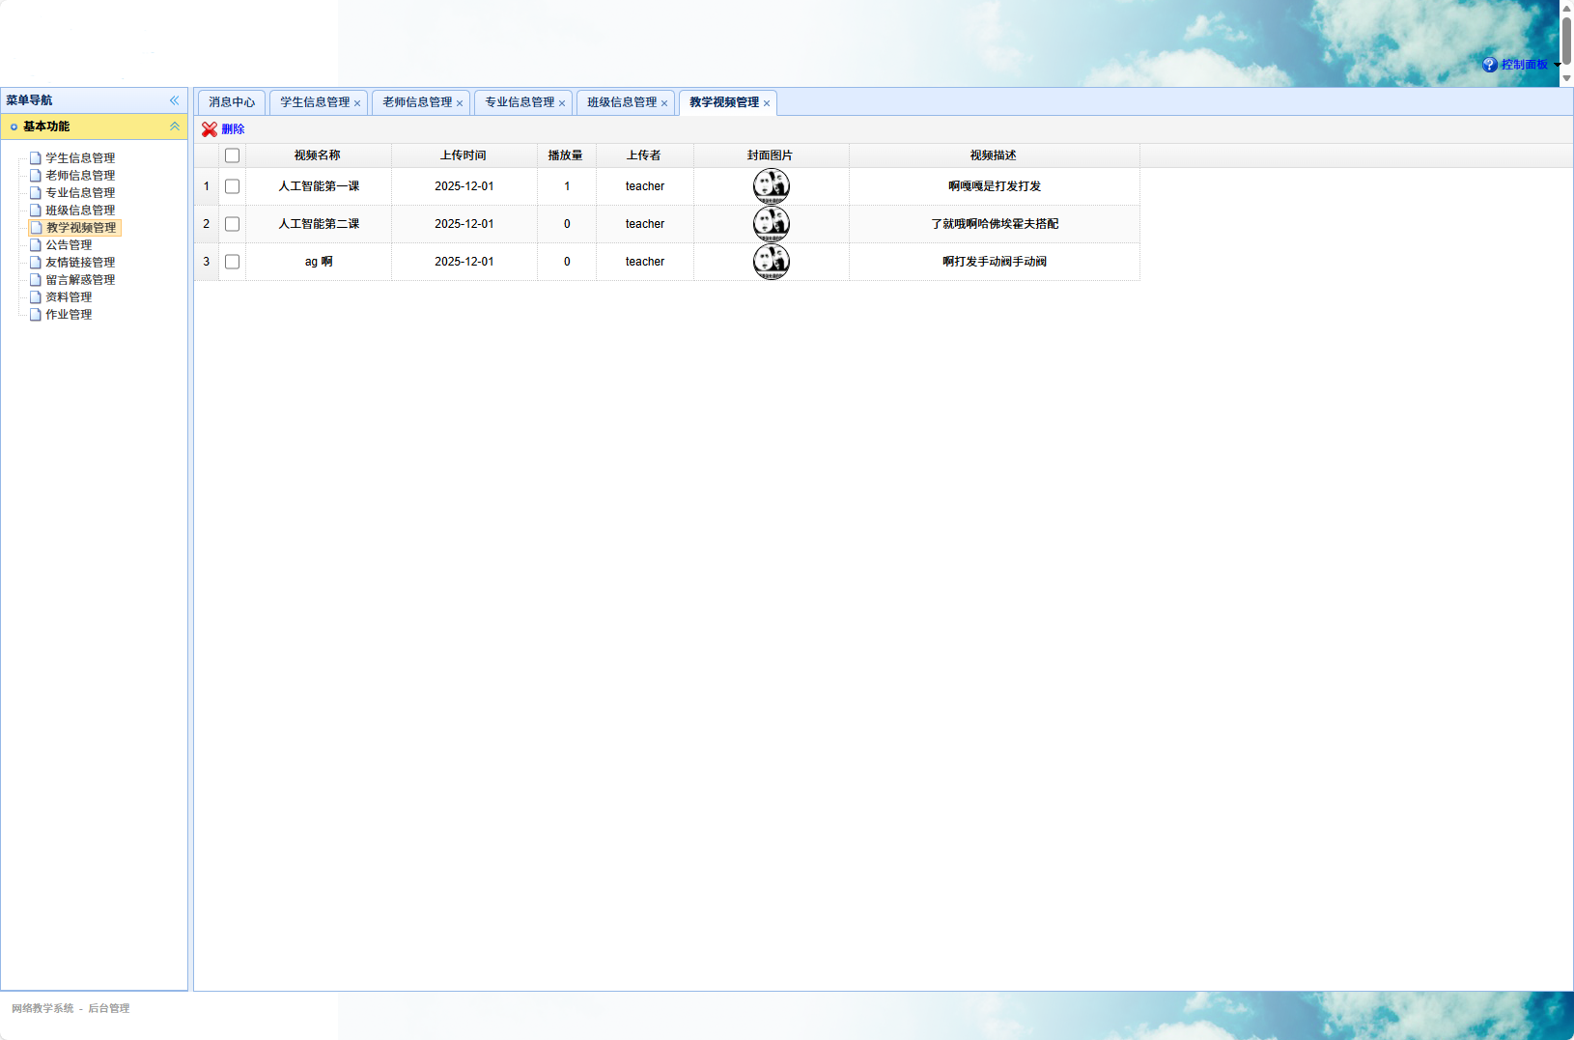The image size is (1574, 1040).
Task: Click the play count 0 for 人工智能第二课
Action: pyautogui.click(x=567, y=224)
